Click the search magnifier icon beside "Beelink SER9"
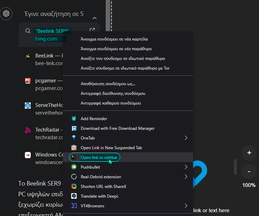 pyautogui.click(x=28, y=31)
